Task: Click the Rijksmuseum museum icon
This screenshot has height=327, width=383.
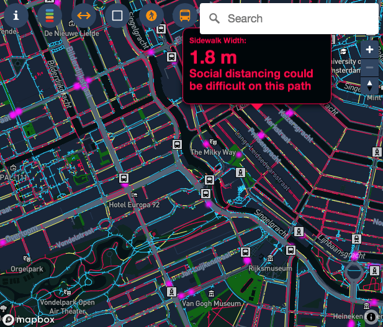Action: 270,260
